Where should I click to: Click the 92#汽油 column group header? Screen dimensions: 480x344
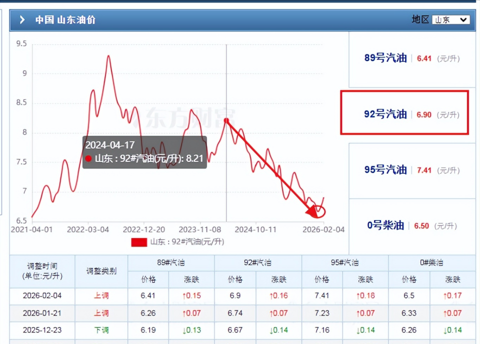coord(258,263)
